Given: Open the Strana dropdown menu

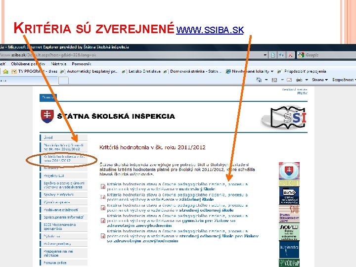Looking at the screenshot, I should click(320, 80).
